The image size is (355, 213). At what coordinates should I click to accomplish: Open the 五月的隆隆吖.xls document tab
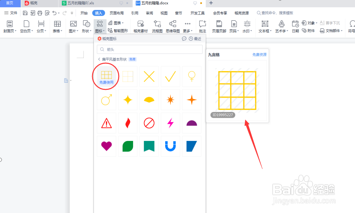coord(95,3)
